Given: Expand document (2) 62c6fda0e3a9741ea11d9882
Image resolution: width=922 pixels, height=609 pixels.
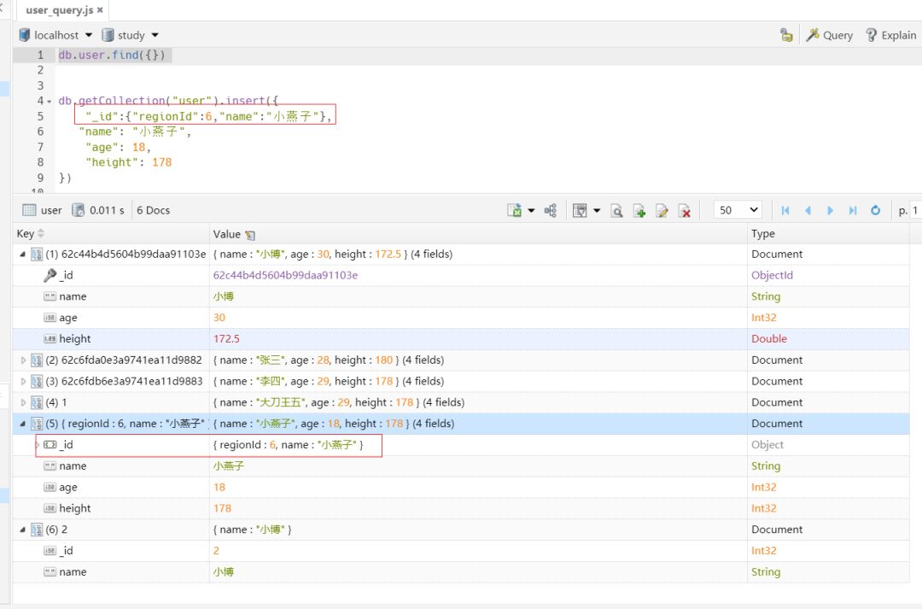Looking at the screenshot, I should 24,360.
